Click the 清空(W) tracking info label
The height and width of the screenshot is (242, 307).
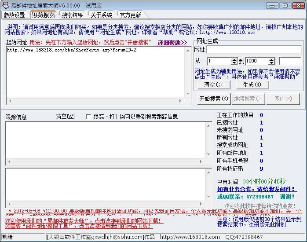(x=65, y=117)
